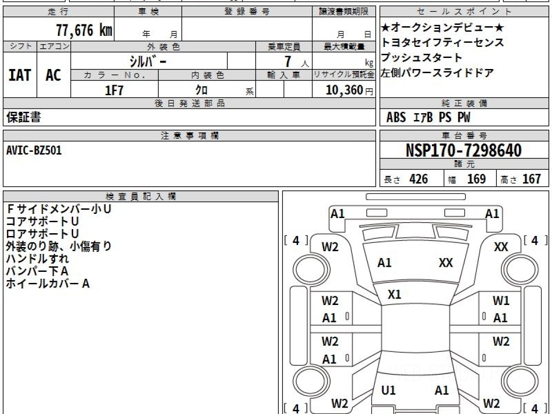Select the 外装色 header
552x414 pixels.
163,46
